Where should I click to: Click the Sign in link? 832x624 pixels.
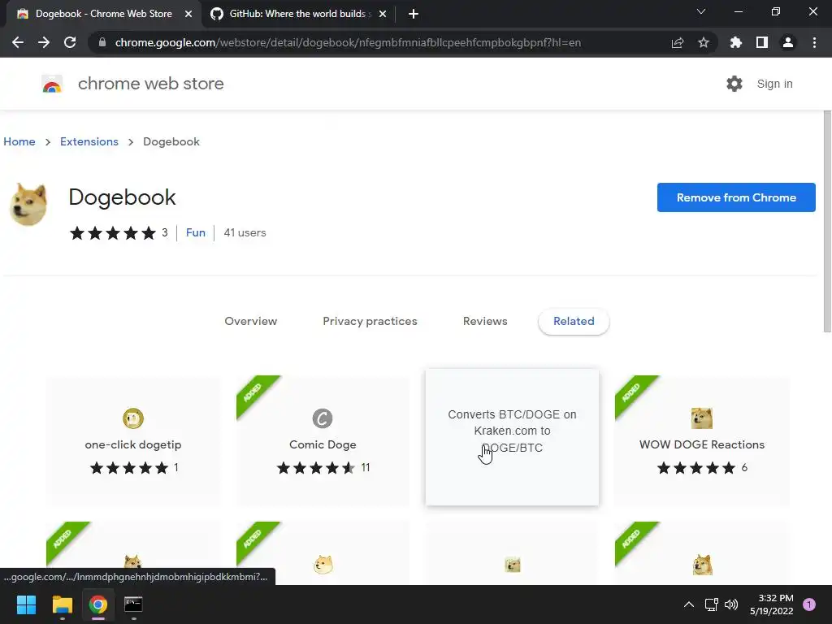pyautogui.click(x=774, y=84)
